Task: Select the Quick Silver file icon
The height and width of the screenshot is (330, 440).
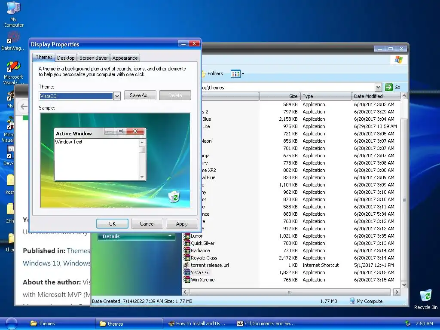Action: coord(186,243)
